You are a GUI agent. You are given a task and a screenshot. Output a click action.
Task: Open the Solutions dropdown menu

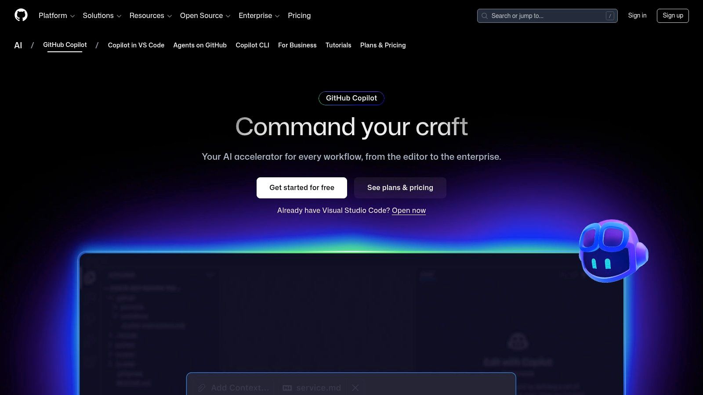pyautogui.click(x=102, y=16)
